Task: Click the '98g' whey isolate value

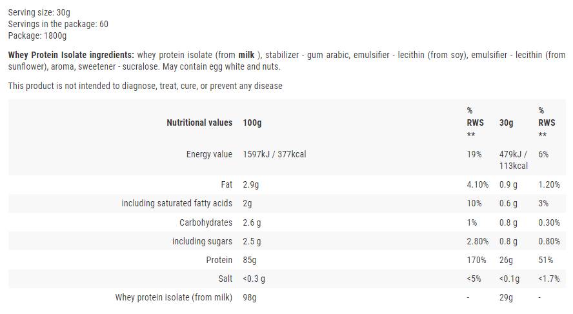Action: click(x=250, y=297)
